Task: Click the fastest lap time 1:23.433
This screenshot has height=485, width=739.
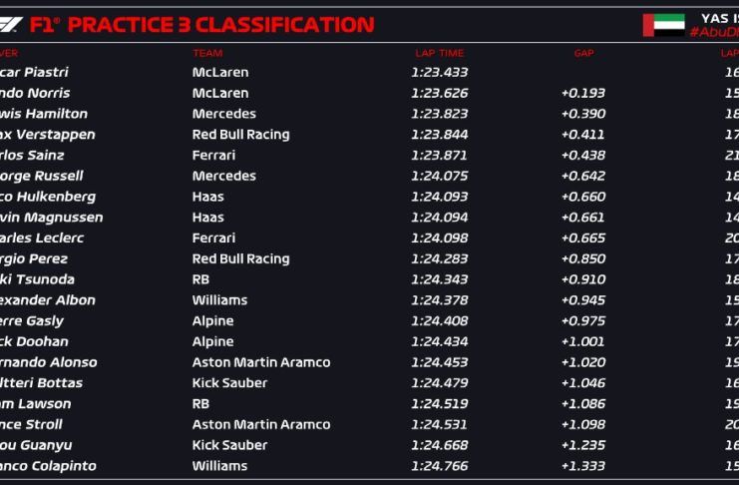Action: point(439,72)
